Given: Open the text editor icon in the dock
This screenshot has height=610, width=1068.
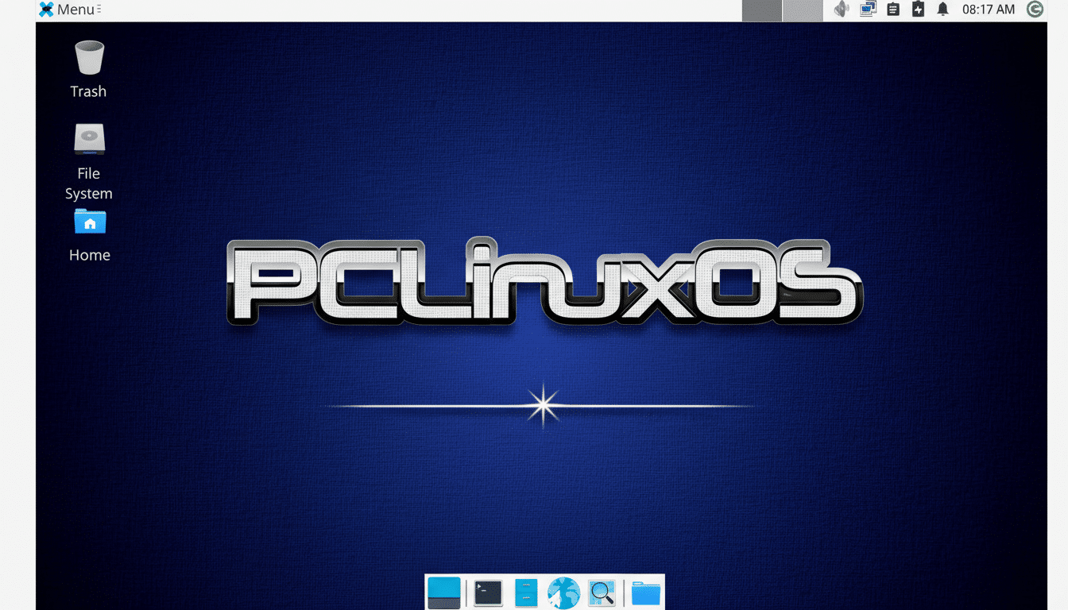Looking at the screenshot, I should (x=526, y=592).
